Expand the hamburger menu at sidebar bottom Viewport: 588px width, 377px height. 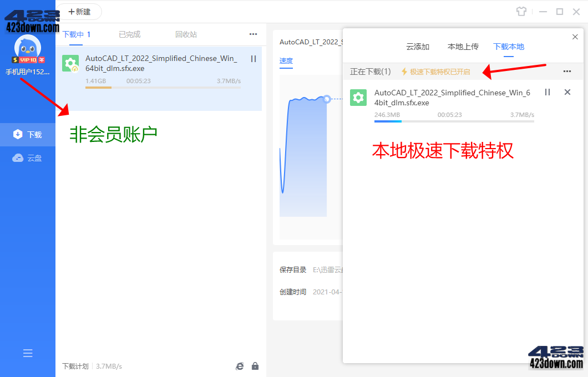pos(28,353)
